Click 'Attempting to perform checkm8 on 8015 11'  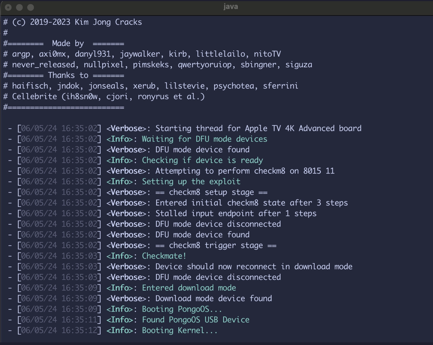pyautogui.click(x=245, y=171)
